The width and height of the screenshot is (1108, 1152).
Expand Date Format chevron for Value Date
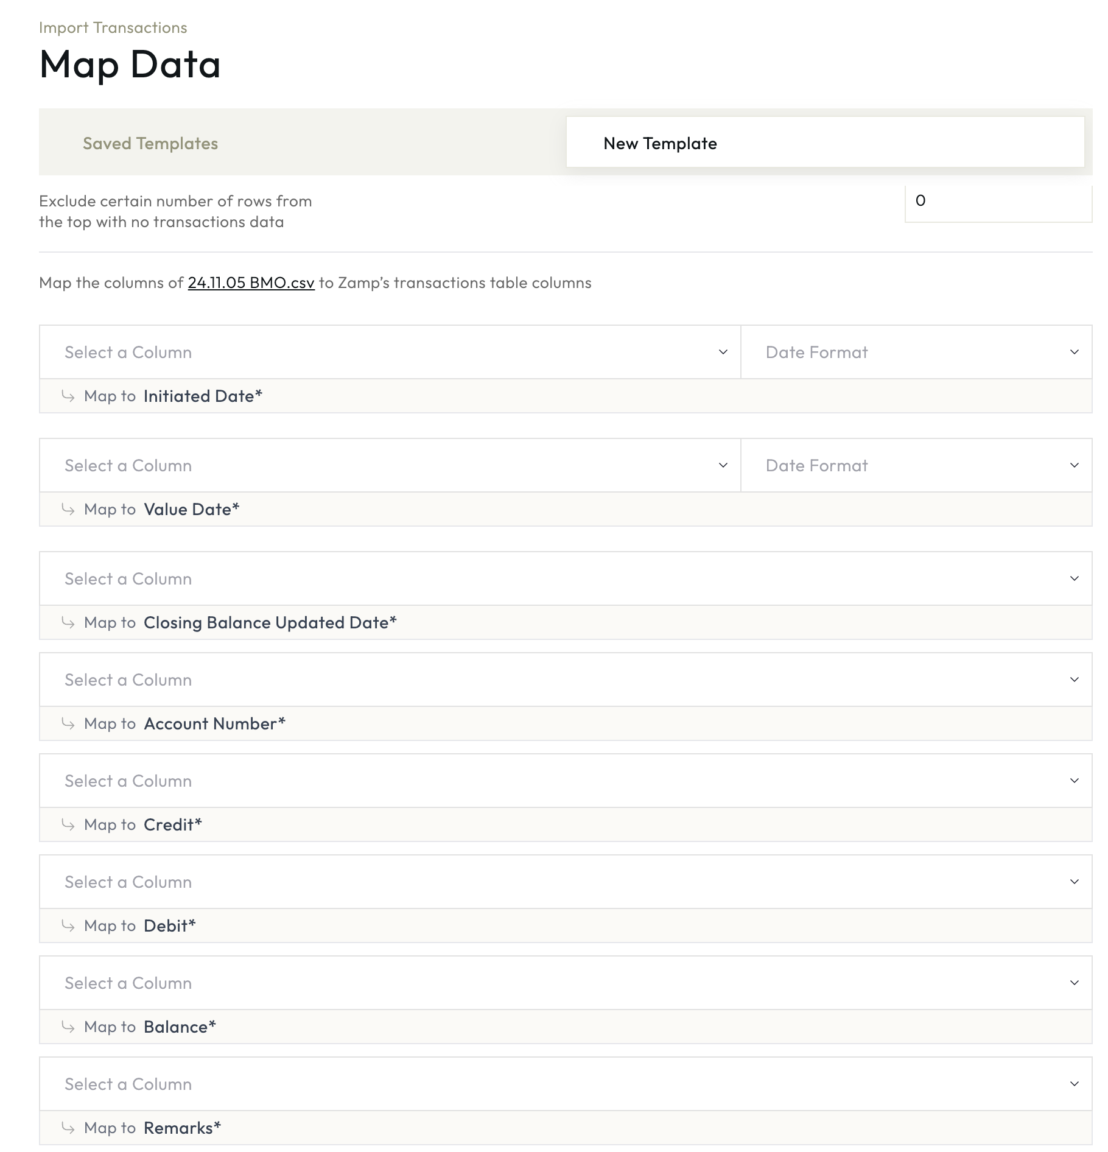click(x=1074, y=466)
